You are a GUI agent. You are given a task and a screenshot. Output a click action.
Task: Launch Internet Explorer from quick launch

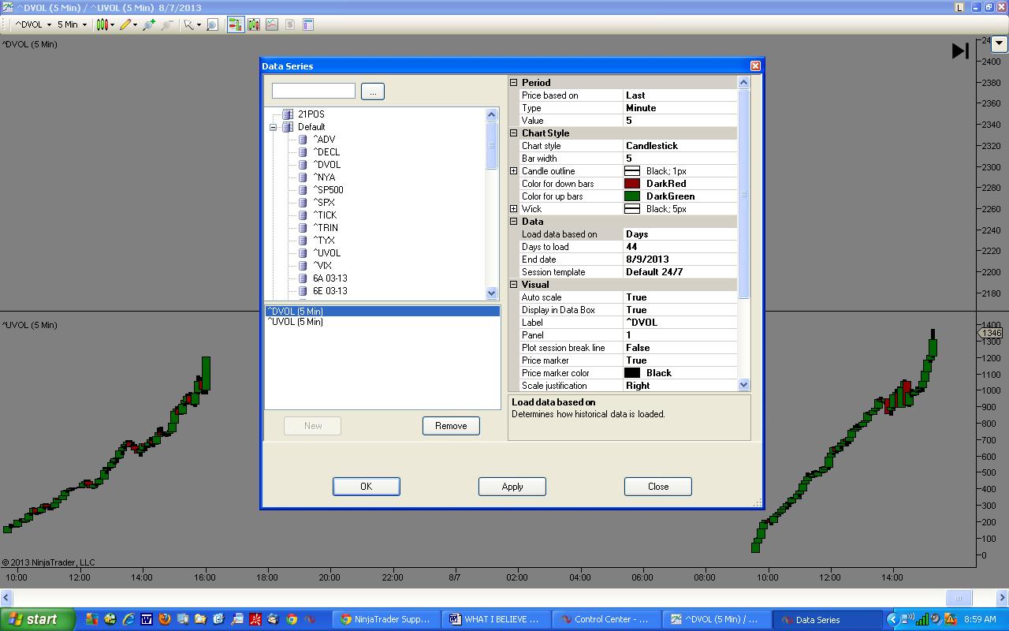[x=128, y=619]
